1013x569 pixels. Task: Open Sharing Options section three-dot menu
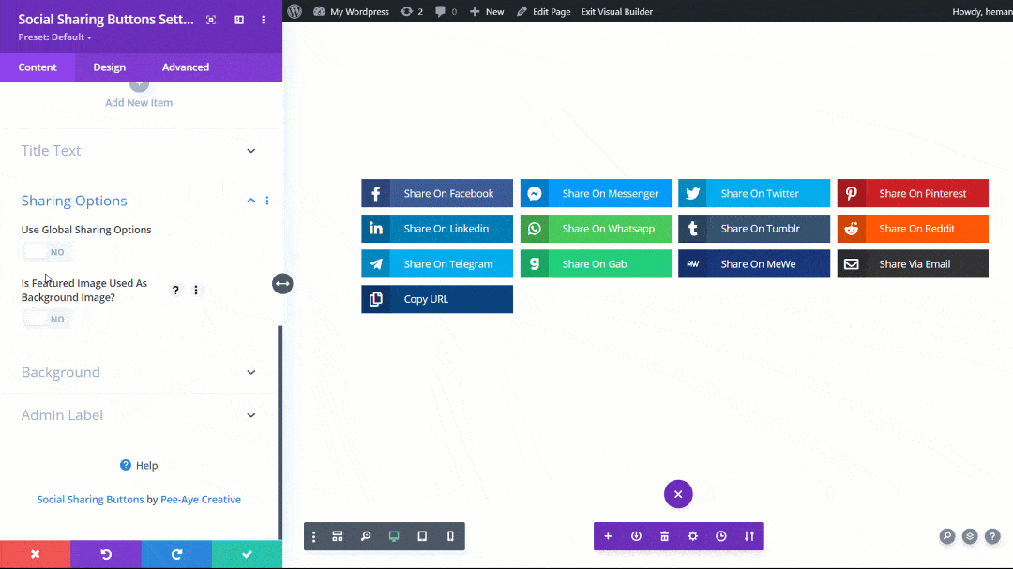tap(267, 201)
